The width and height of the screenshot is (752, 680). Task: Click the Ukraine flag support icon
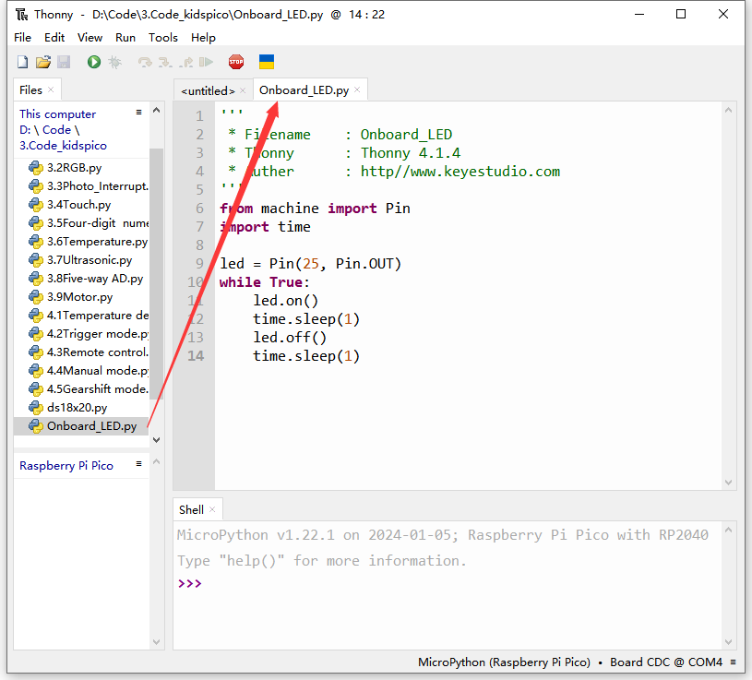tap(267, 62)
